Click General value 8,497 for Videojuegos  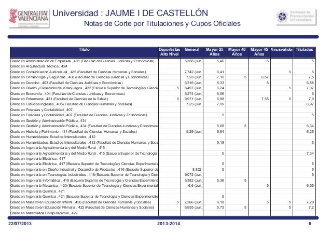193,88
